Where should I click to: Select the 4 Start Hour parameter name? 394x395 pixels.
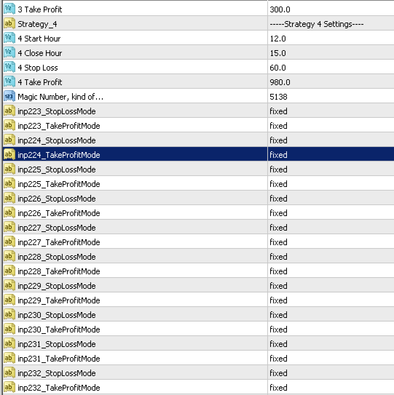point(39,39)
